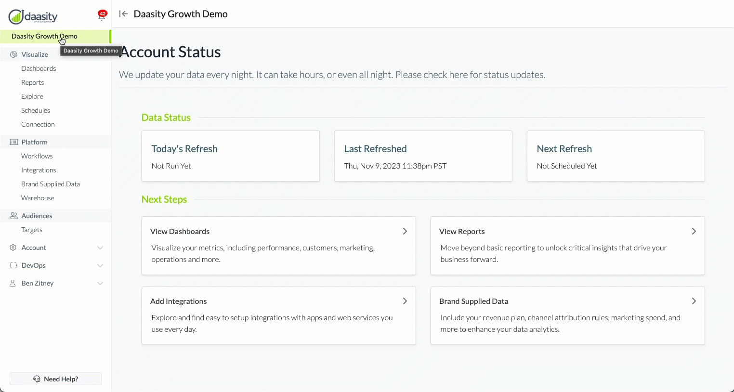This screenshot has height=392, width=734.
Task: Go to Integrations in sidebar
Action: click(39, 170)
